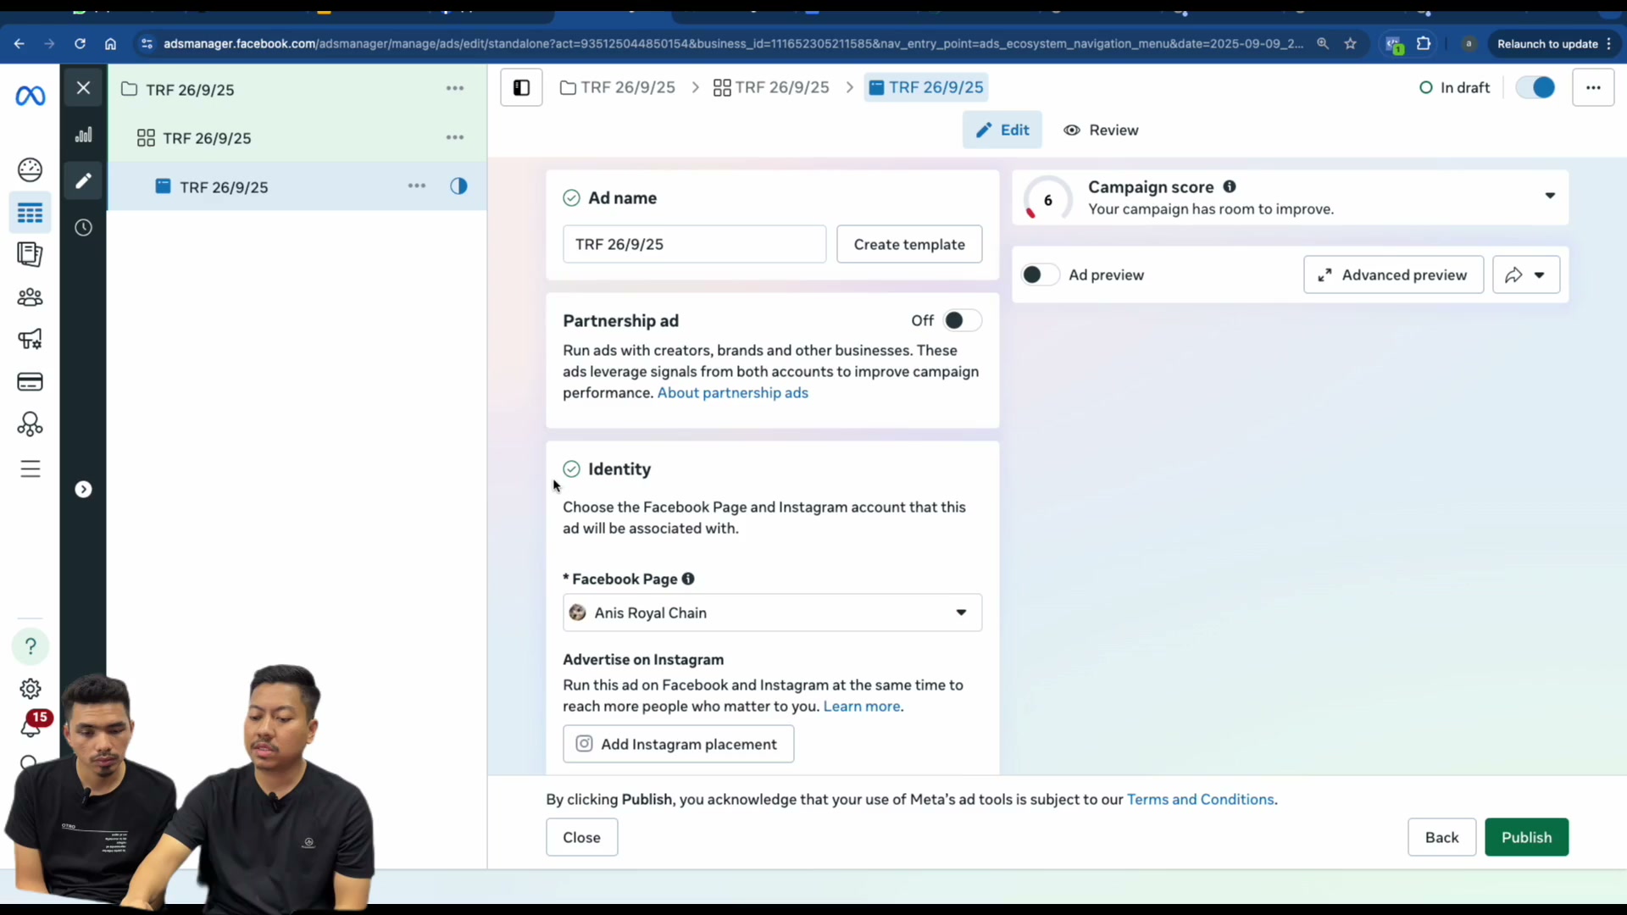Open Account overview gauge icon

pos(31,170)
